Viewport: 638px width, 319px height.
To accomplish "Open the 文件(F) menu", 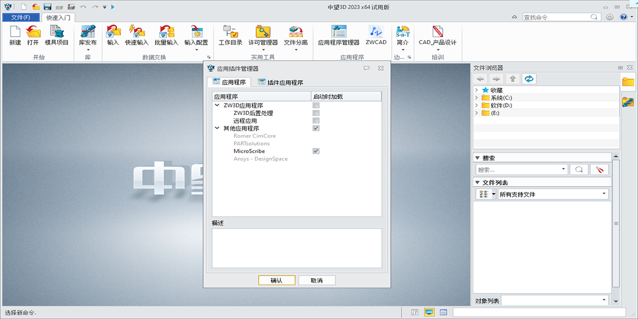I will coord(20,16).
